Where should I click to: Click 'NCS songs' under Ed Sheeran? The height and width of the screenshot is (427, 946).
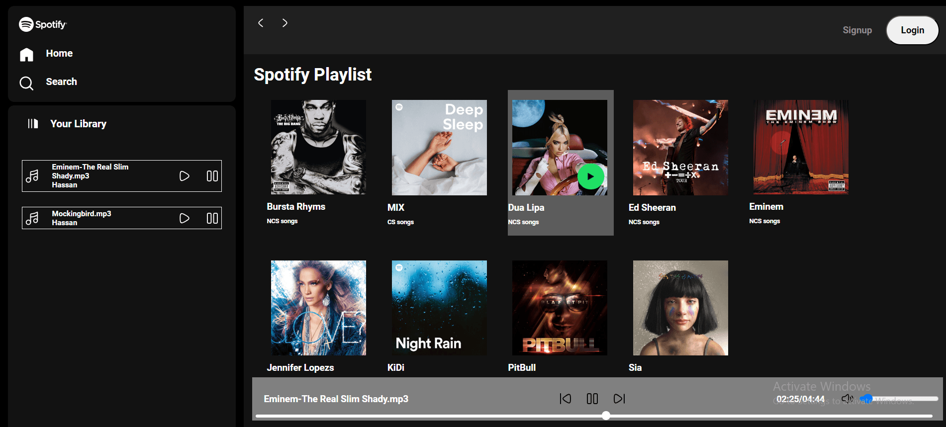point(644,222)
